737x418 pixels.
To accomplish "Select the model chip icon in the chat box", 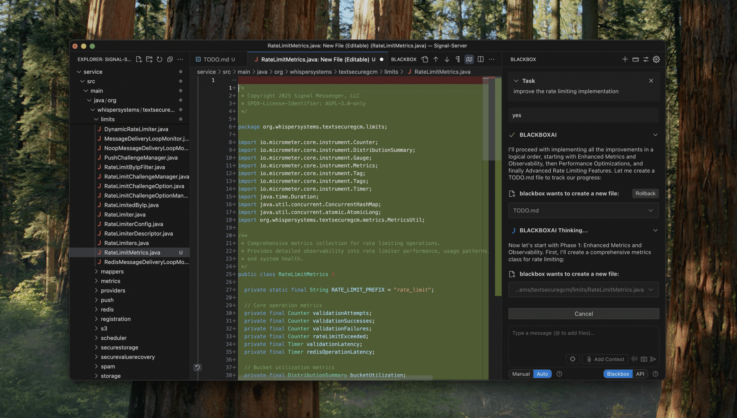I will point(573,359).
